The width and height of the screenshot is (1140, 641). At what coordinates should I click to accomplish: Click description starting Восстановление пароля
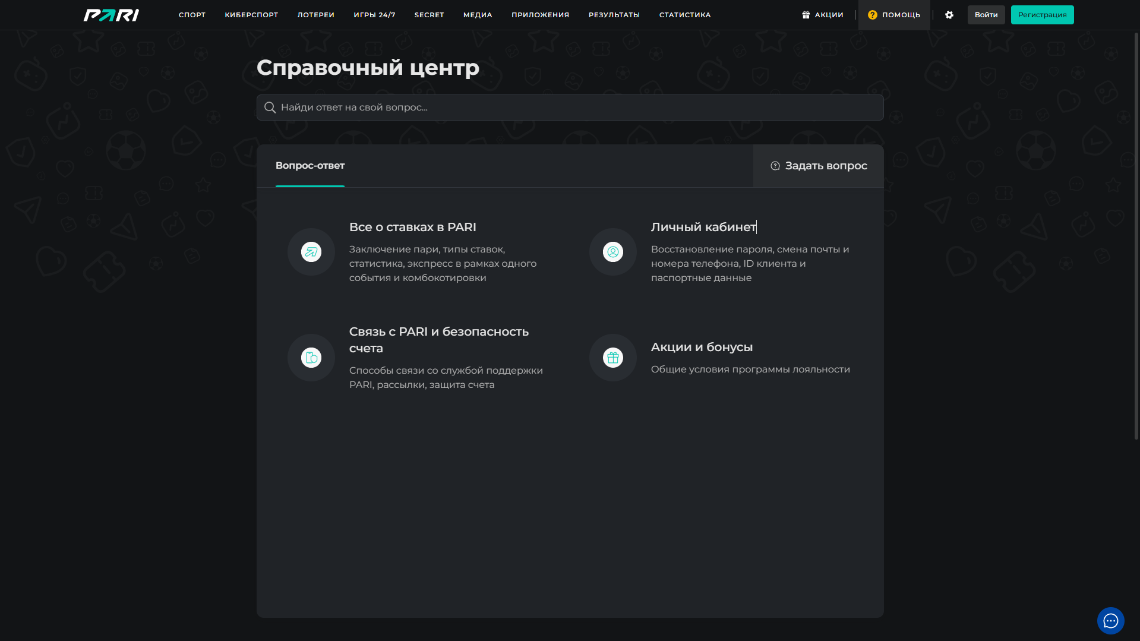click(x=750, y=263)
